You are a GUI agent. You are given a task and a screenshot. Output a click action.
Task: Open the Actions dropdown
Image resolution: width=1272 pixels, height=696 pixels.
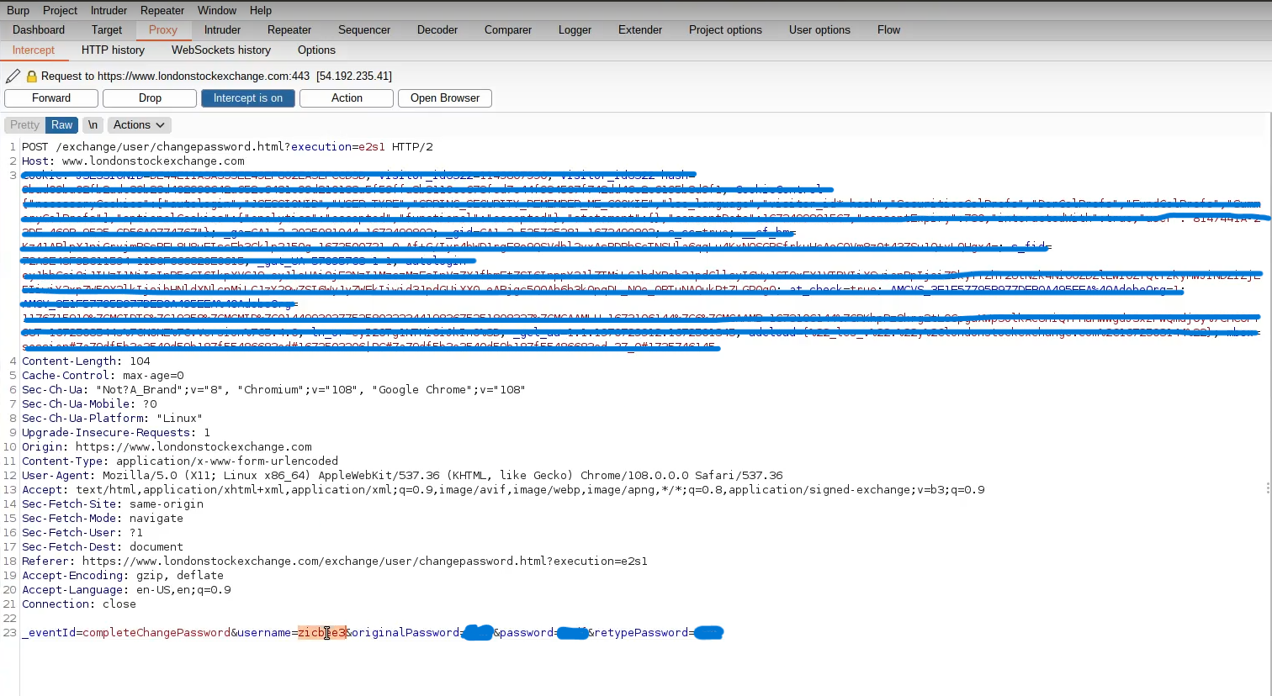pos(139,125)
